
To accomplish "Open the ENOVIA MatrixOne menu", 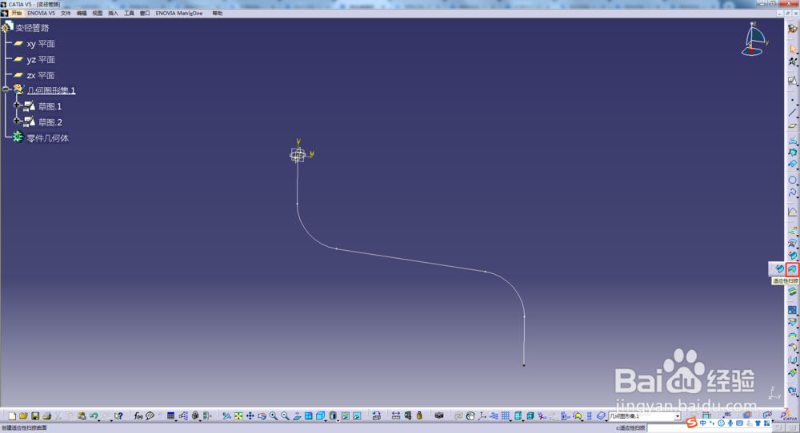I will coord(179,14).
